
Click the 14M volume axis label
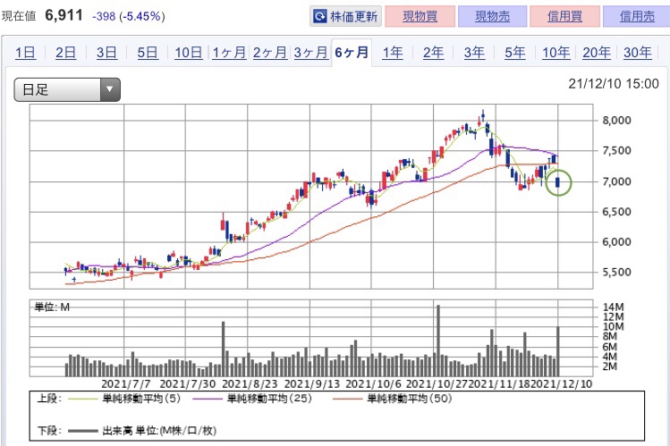[x=613, y=307]
